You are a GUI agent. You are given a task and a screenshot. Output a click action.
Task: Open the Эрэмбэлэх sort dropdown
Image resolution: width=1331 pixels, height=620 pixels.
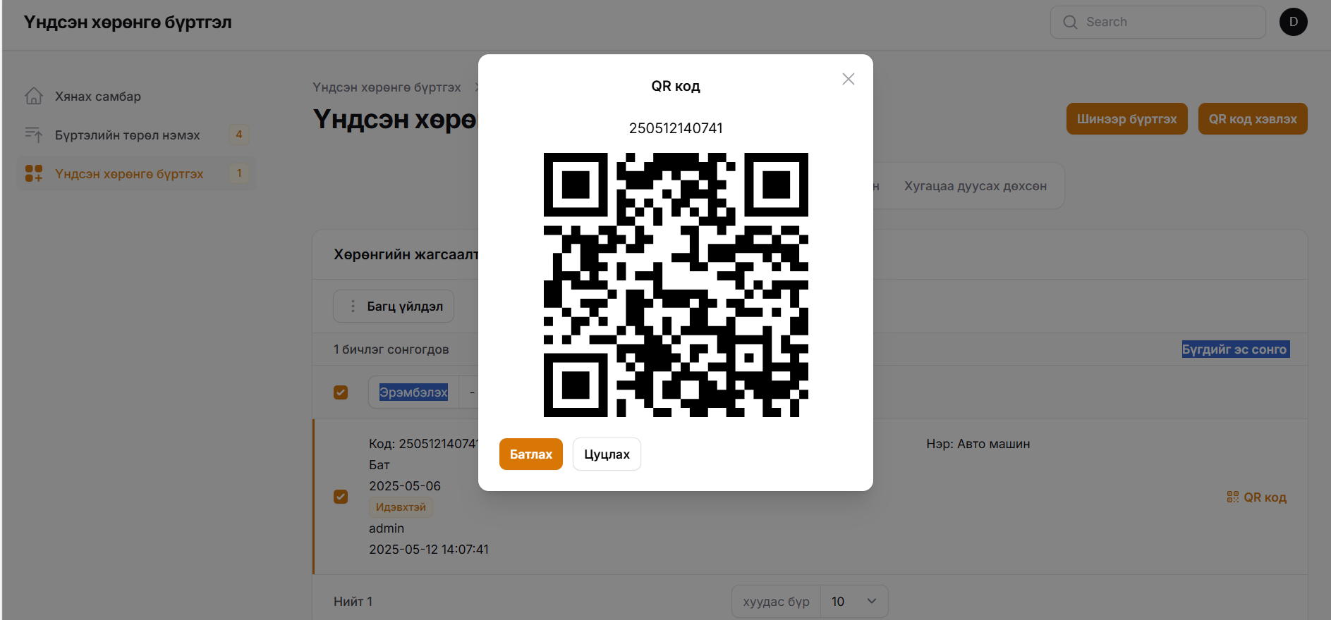pyautogui.click(x=413, y=392)
